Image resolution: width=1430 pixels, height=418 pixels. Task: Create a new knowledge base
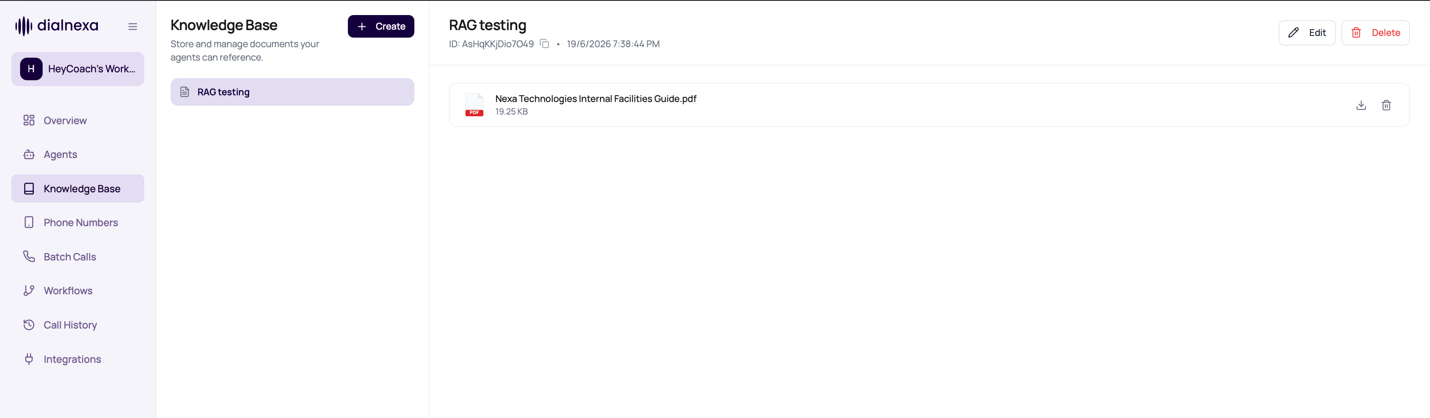click(381, 26)
